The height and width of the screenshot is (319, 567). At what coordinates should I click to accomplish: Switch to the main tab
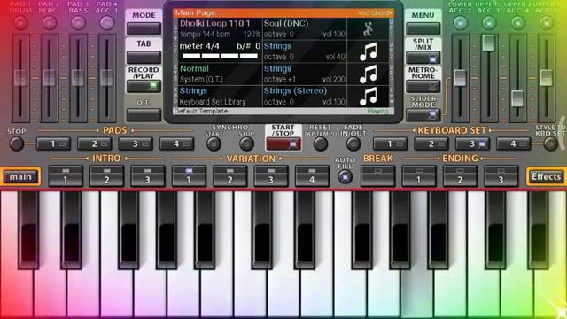[x=20, y=176]
